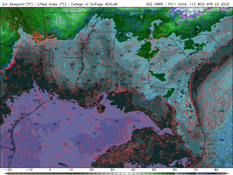Click the '00Z HRRR' model run label

(155, 4)
